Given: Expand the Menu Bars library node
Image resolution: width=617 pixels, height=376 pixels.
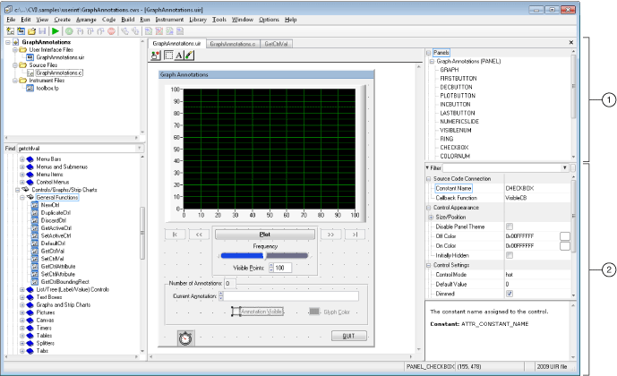Looking at the screenshot, I should (x=21, y=158).
